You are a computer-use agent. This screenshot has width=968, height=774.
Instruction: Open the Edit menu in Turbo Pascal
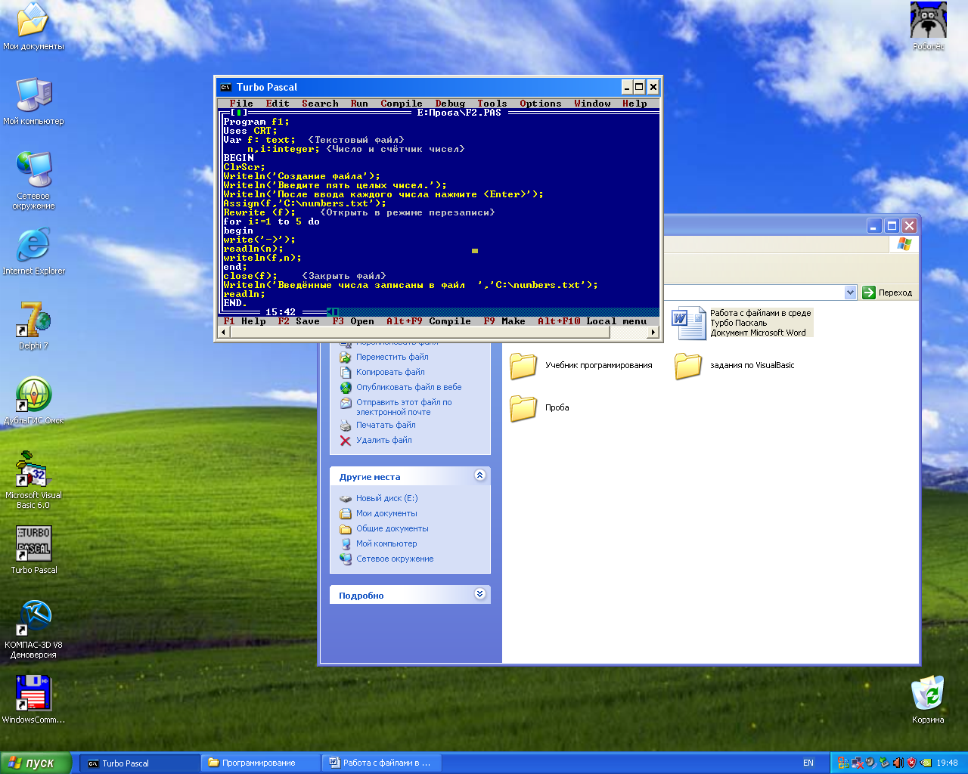click(x=278, y=104)
